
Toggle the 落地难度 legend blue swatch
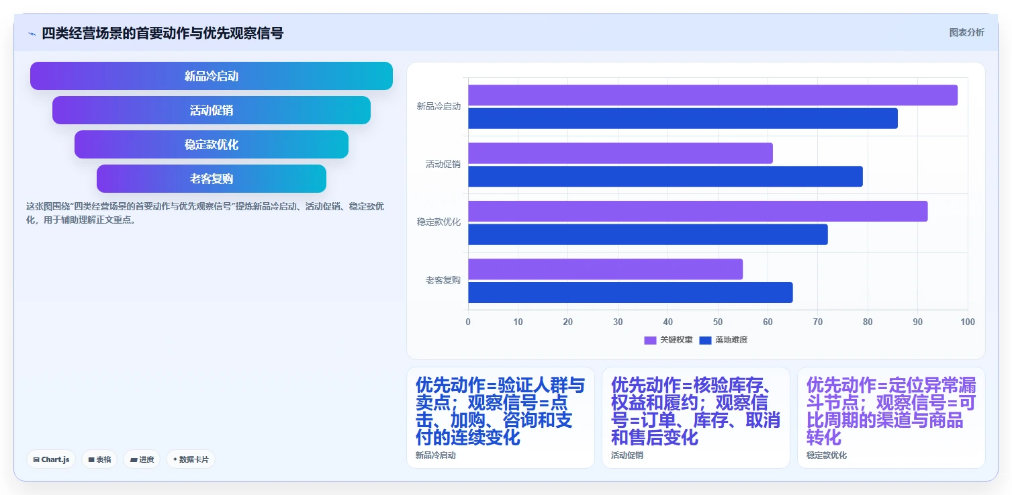705,341
